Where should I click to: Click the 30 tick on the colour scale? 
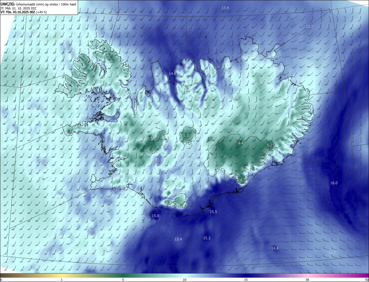(x=307, y=280)
